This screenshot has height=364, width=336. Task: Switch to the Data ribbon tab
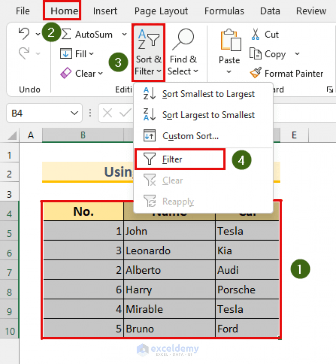(270, 11)
